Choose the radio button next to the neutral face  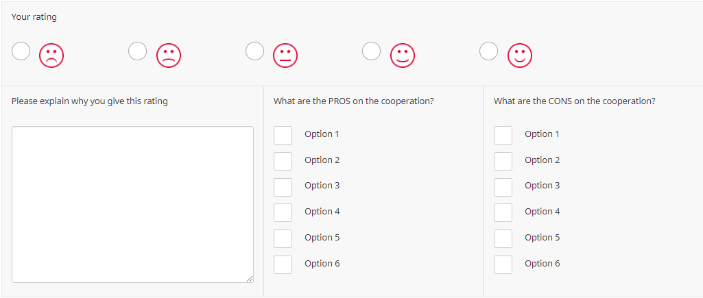255,51
